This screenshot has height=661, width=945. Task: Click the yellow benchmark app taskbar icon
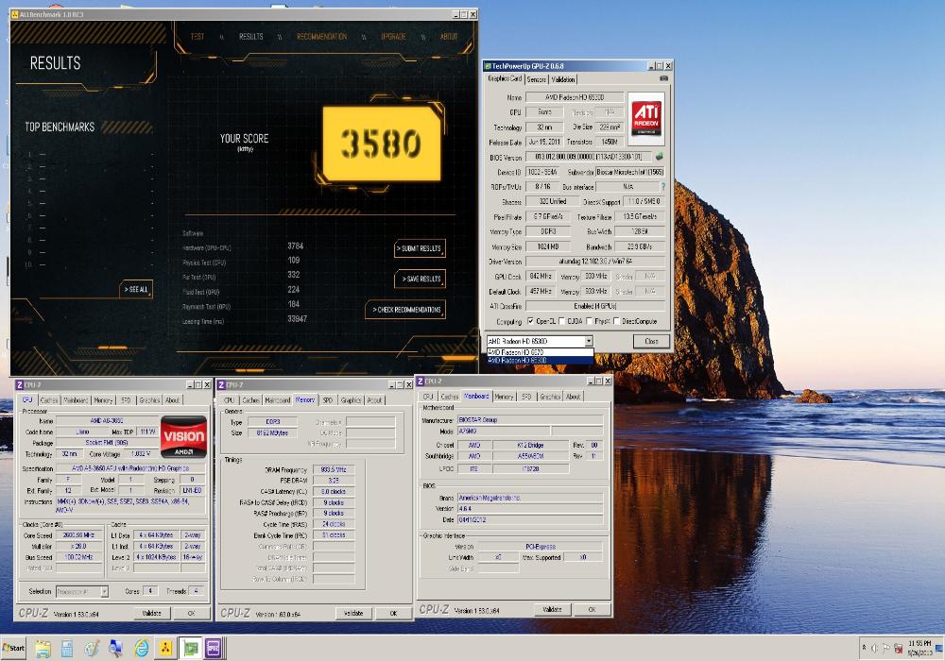(165, 649)
